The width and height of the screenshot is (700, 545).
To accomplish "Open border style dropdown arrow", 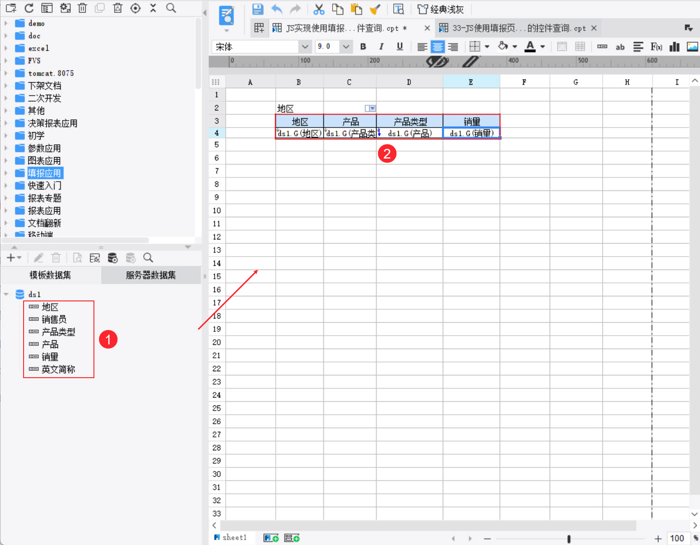I will pos(487,47).
